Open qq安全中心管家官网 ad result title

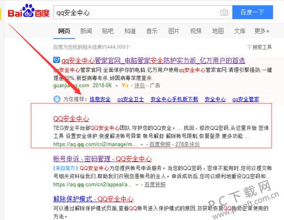[x=153, y=61]
